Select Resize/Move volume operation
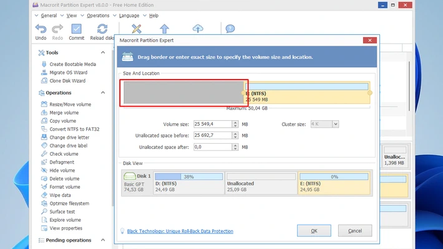Image resolution: width=443 pixels, height=249 pixels. (66, 105)
